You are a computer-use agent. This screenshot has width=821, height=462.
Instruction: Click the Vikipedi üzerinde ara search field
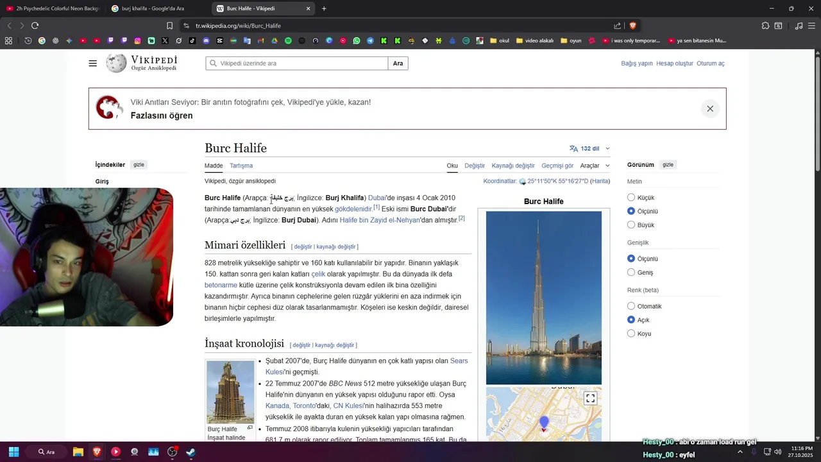pos(297,64)
